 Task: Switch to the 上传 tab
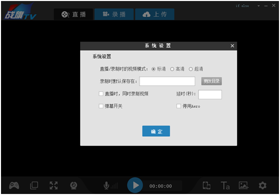coord(155,14)
